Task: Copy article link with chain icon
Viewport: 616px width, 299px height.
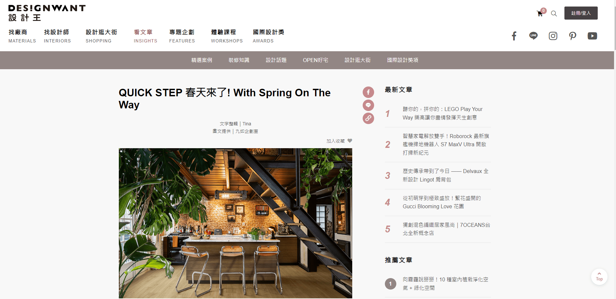Action: [x=368, y=118]
